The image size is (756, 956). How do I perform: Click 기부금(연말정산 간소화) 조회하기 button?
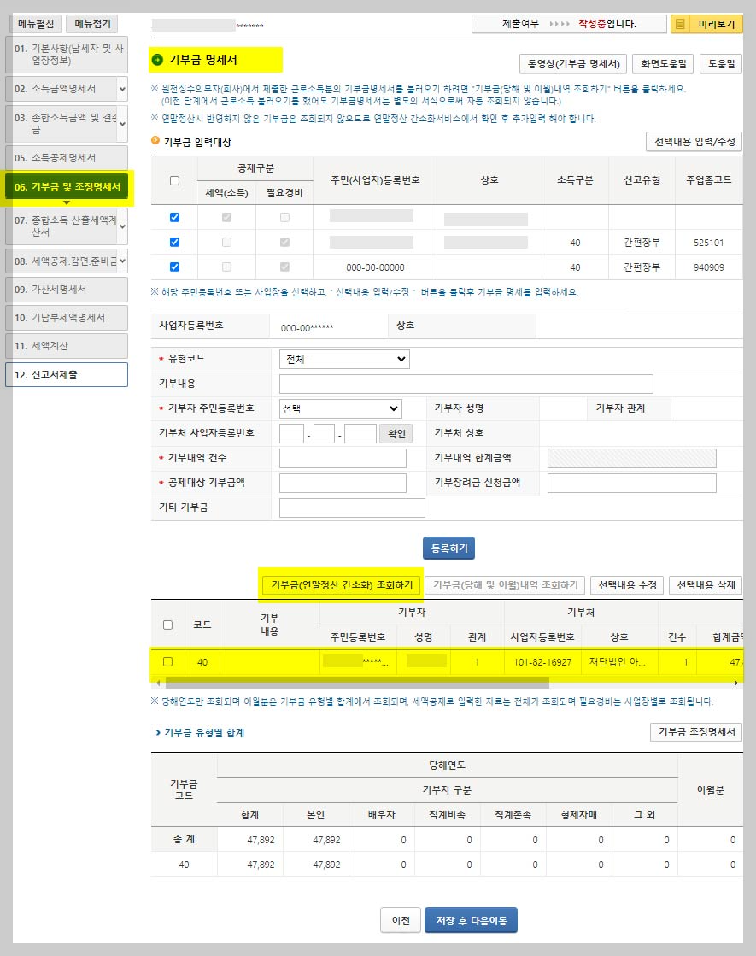coord(342,584)
